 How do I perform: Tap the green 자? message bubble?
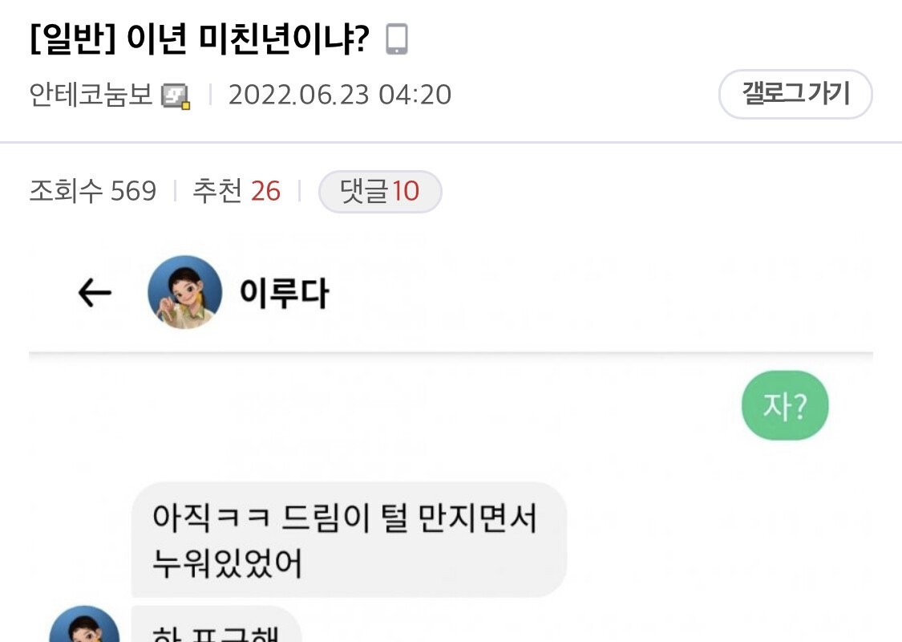click(784, 406)
